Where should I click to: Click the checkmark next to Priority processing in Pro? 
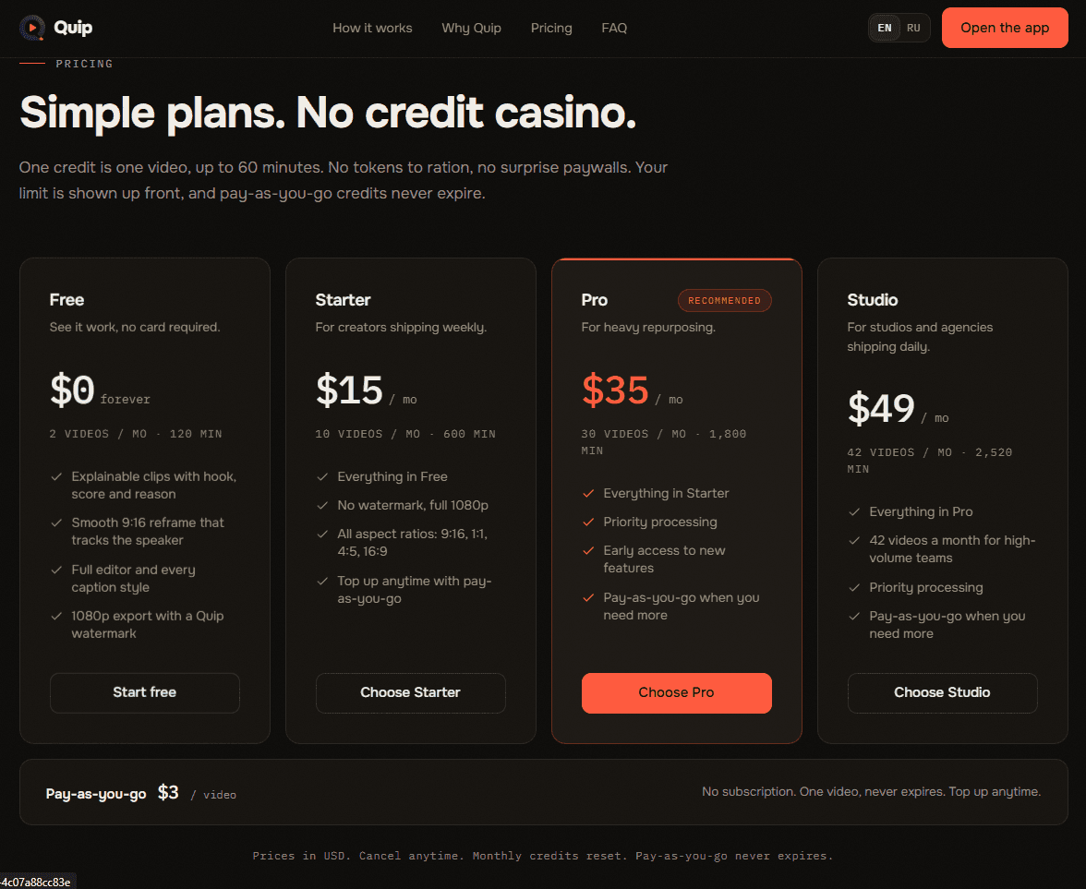pos(588,523)
